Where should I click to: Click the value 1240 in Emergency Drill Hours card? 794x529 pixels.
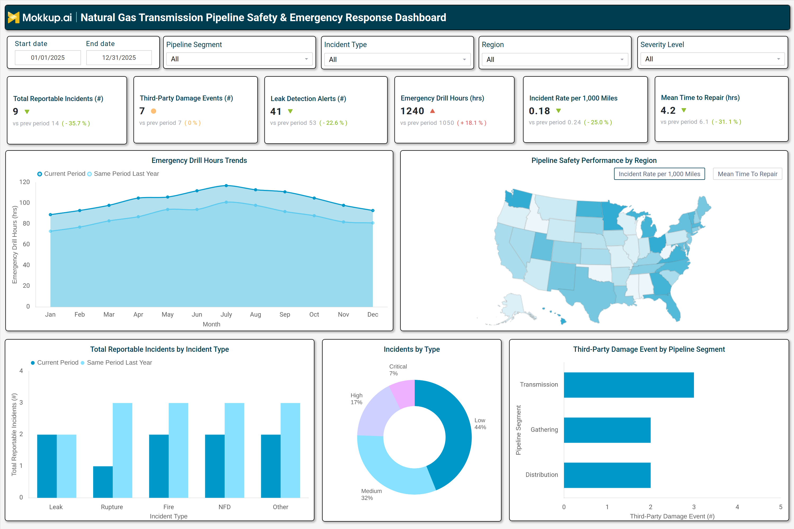[412, 111]
